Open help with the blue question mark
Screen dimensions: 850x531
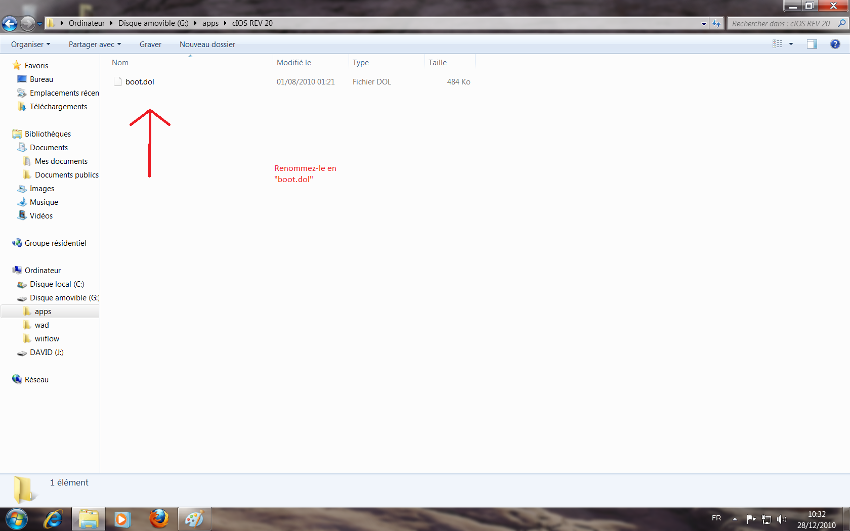(x=835, y=45)
